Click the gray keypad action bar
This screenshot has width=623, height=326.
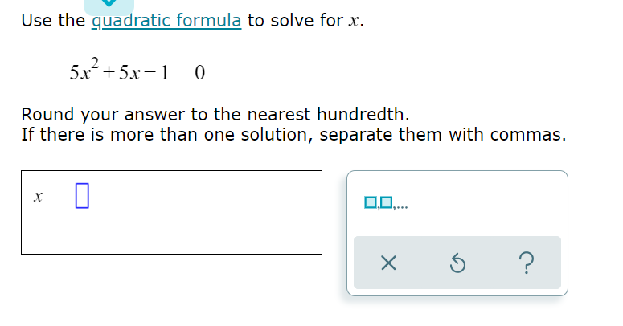(x=457, y=263)
